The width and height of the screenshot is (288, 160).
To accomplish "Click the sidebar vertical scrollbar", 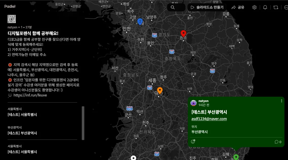I will [83, 123].
